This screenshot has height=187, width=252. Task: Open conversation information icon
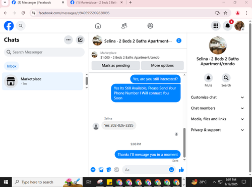tap(179, 40)
